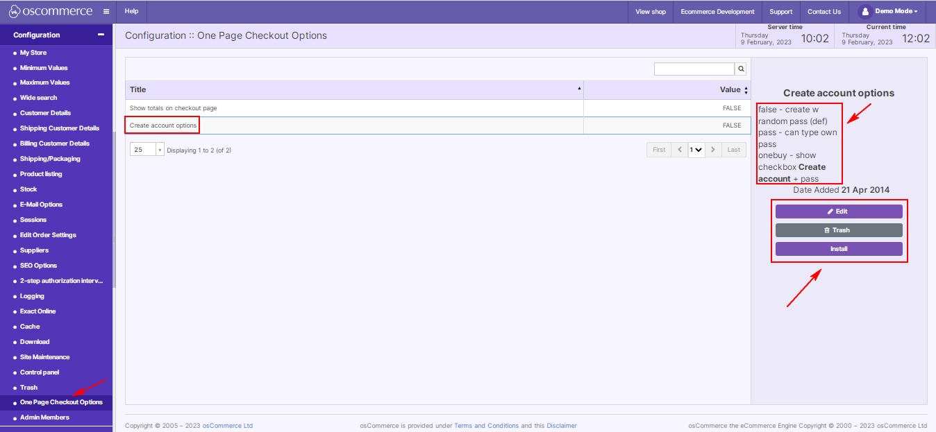Open the Help menu
Image resolution: width=936 pixels, height=432 pixels.
[131, 12]
